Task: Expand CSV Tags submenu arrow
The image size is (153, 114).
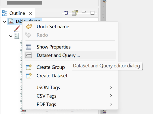Action: (111, 96)
